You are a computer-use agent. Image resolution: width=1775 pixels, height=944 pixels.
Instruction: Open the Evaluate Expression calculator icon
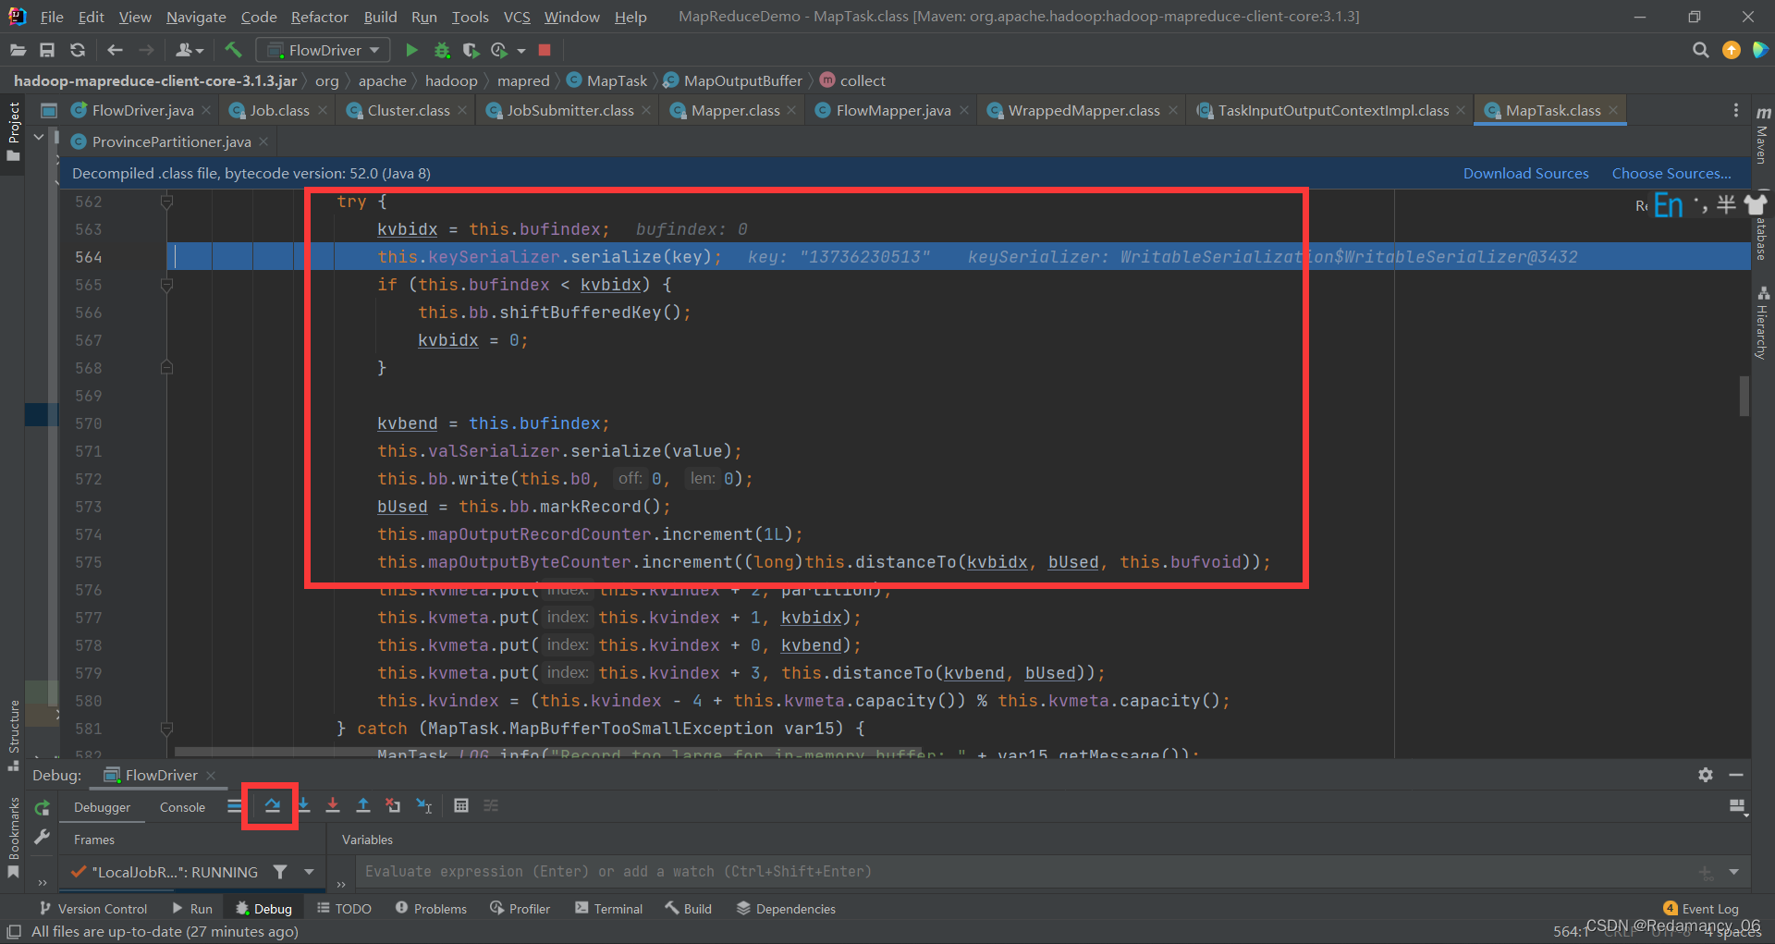[461, 806]
